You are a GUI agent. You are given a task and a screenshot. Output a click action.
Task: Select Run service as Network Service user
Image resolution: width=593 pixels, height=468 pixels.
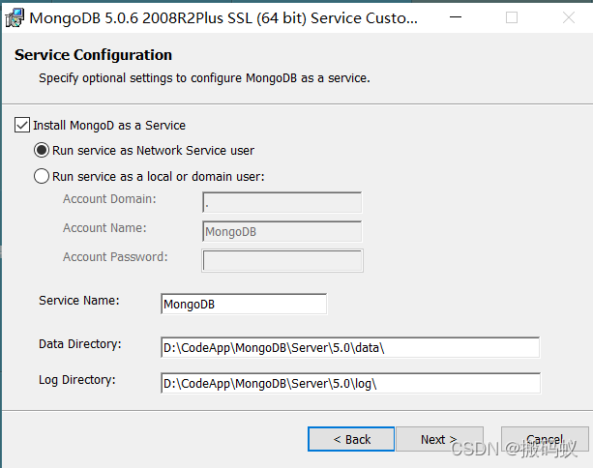[42, 151]
